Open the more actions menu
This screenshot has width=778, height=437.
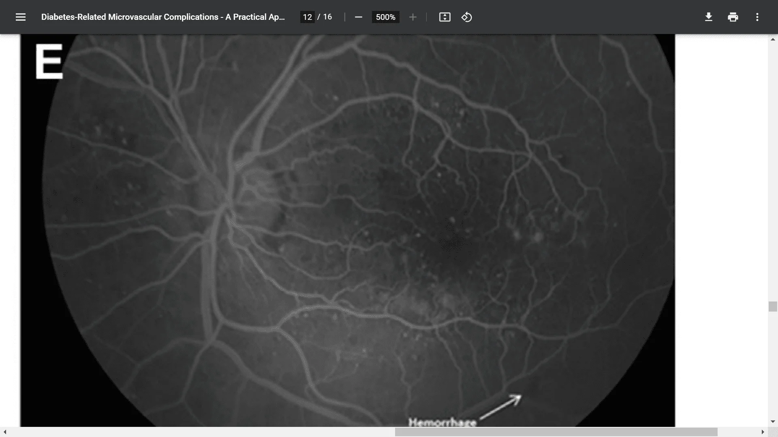(757, 17)
